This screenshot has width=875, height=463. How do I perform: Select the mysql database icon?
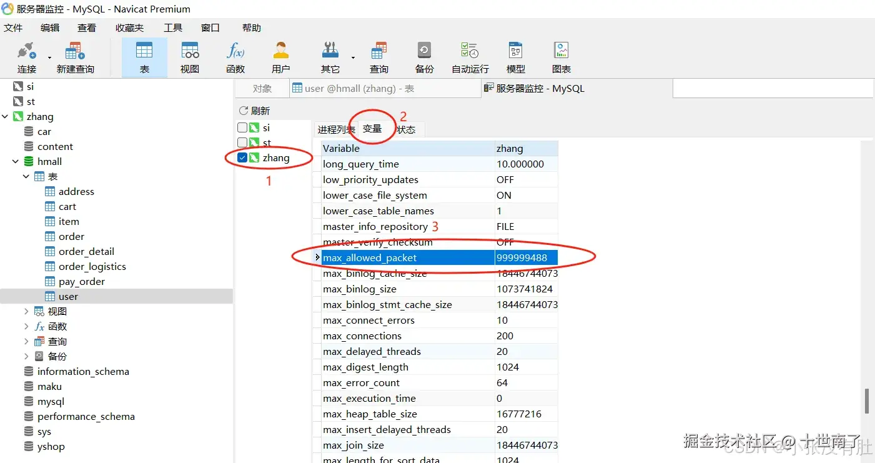[29, 402]
